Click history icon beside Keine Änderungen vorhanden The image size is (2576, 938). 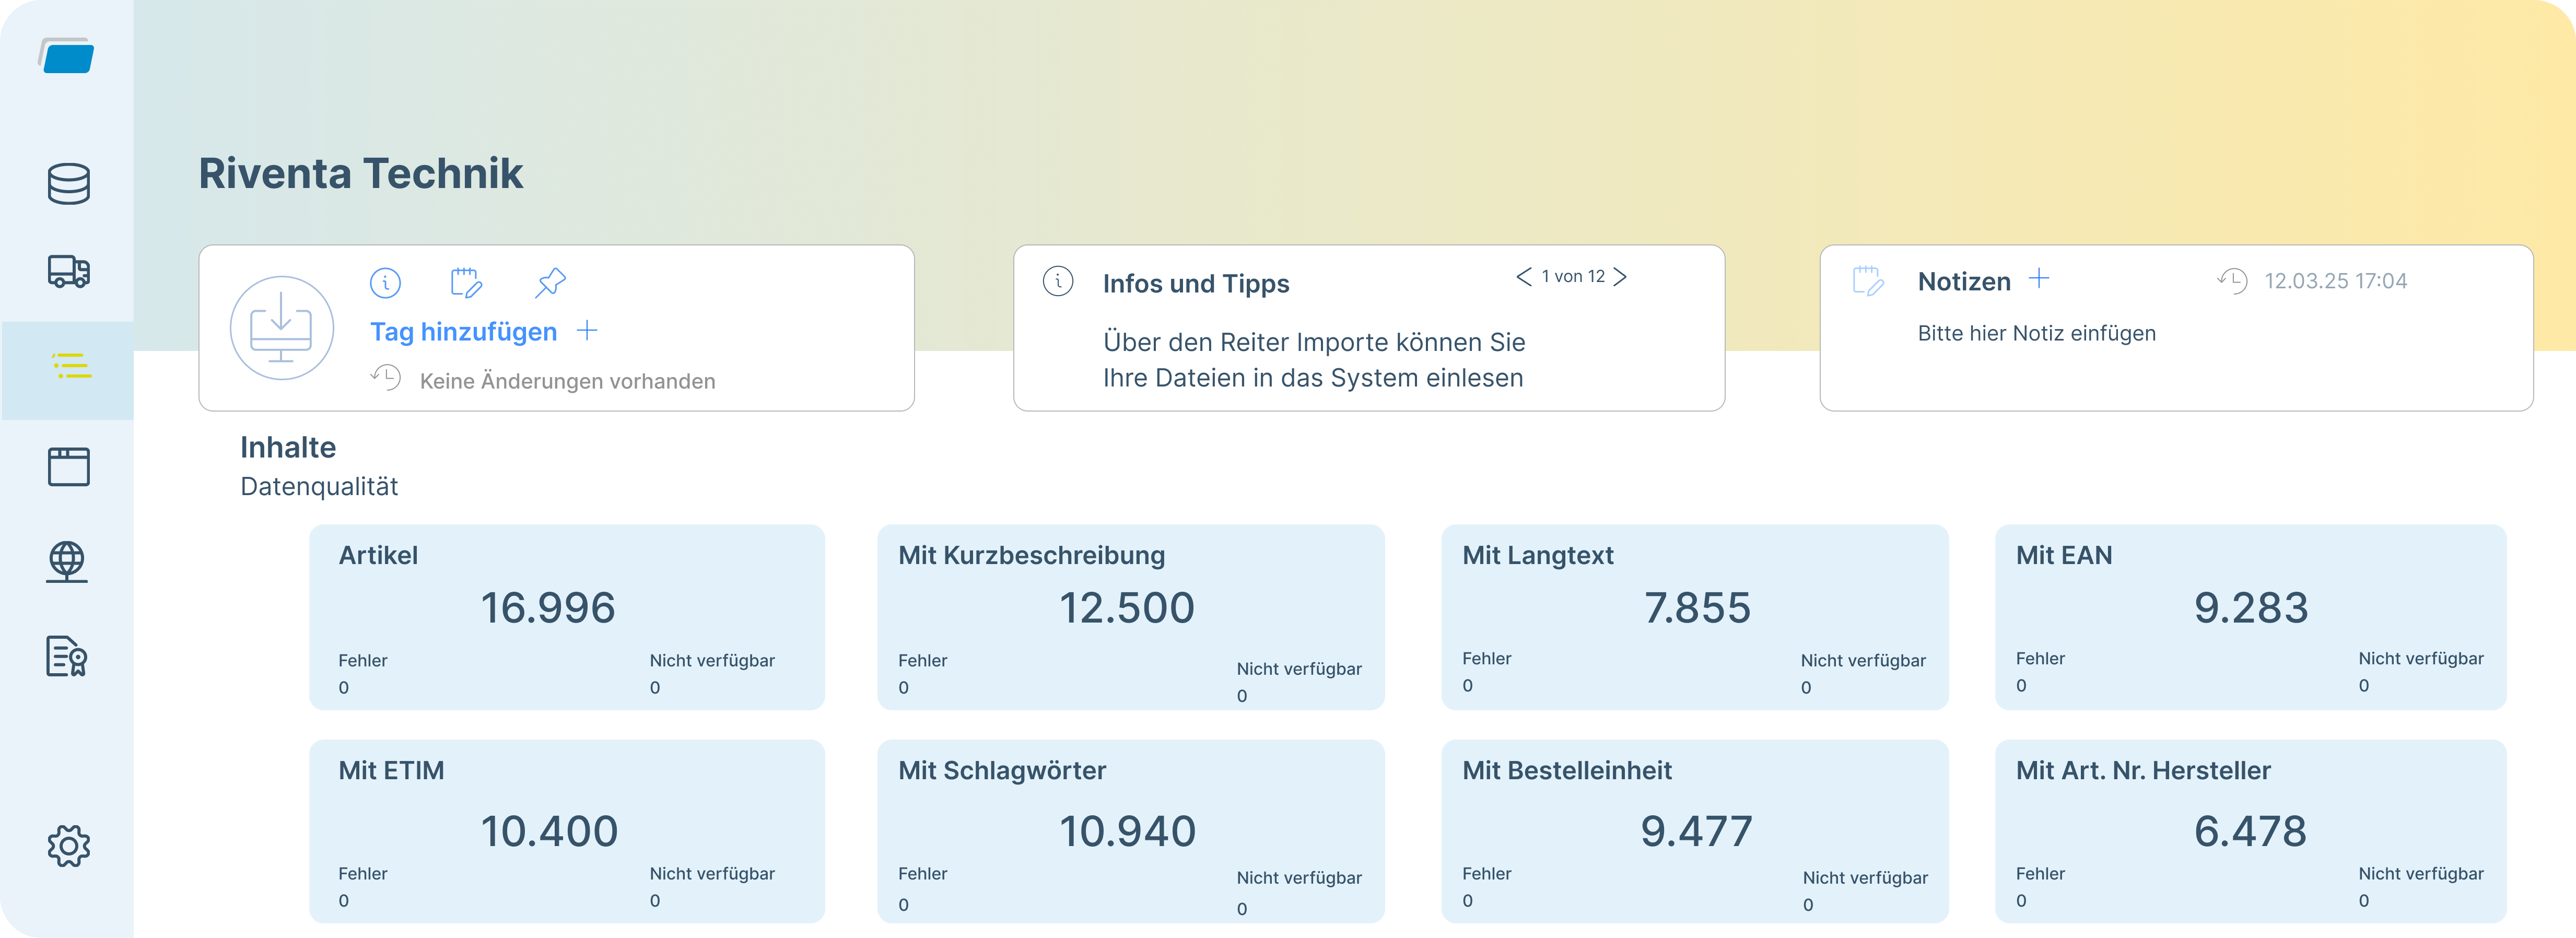[385, 378]
